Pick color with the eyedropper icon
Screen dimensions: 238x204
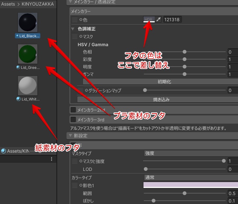click(158, 19)
